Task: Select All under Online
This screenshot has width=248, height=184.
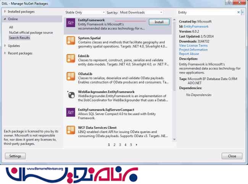Action: tap(11, 27)
